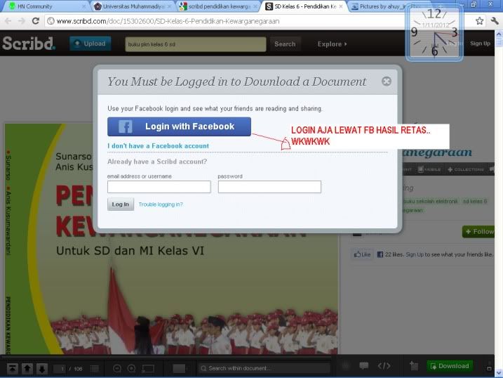Open the 'Trouble logging in?' link
This screenshot has height=378, width=503.
[161, 204]
